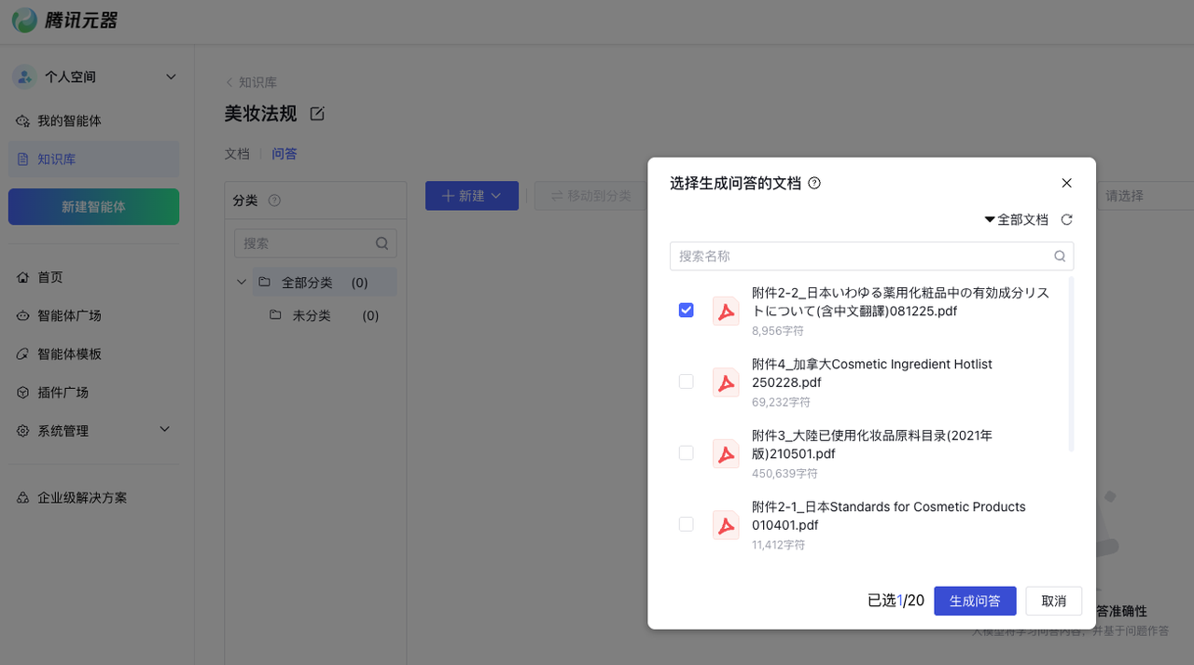Check the 附件3 大陆已使用化妆品原料目录 checkbox

pos(687,453)
